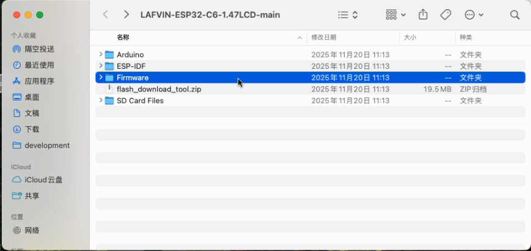Open 文稿 in the sidebar
This screenshot has width=531, height=251.
[26, 113]
